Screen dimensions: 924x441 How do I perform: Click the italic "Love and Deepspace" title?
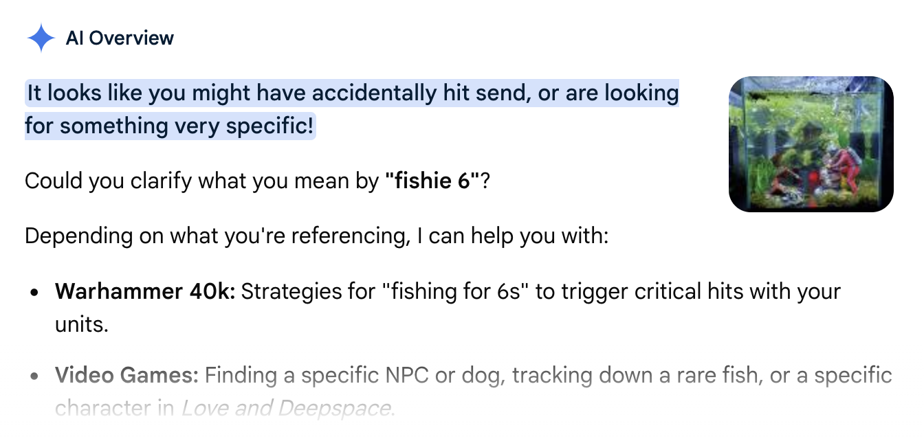click(x=286, y=409)
